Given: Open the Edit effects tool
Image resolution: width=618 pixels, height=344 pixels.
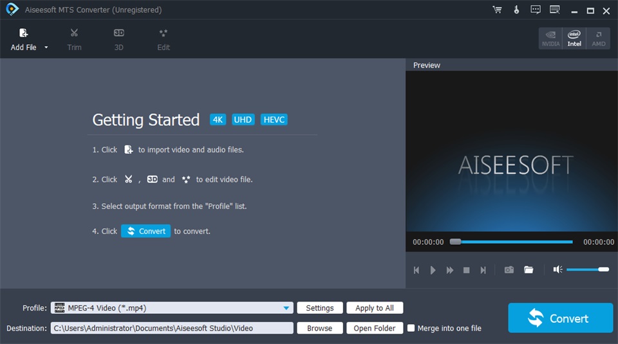Looking at the screenshot, I should click(164, 40).
